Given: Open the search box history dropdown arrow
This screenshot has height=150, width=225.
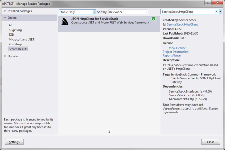Looking at the screenshot, I should (220, 12).
